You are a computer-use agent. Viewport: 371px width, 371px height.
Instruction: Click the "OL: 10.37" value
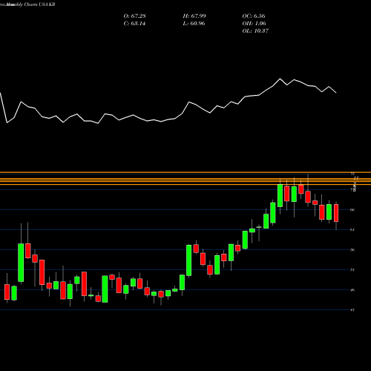pyautogui.click(x=255, y=31)
